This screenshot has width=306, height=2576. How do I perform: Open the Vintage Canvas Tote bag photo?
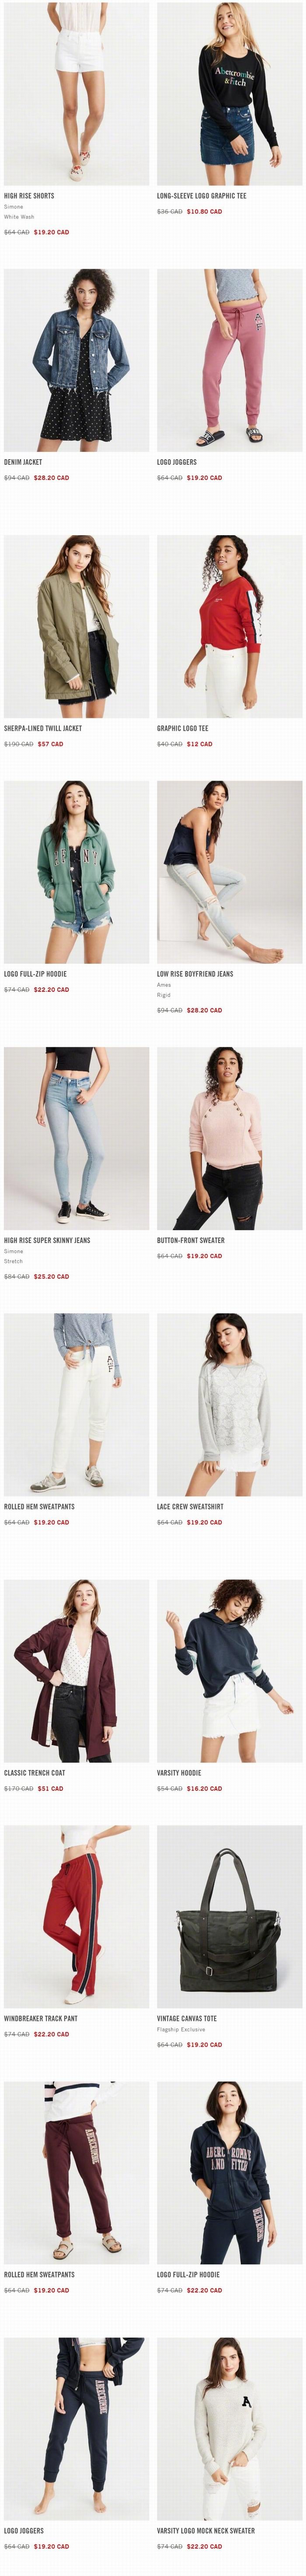pos(229,1916)
